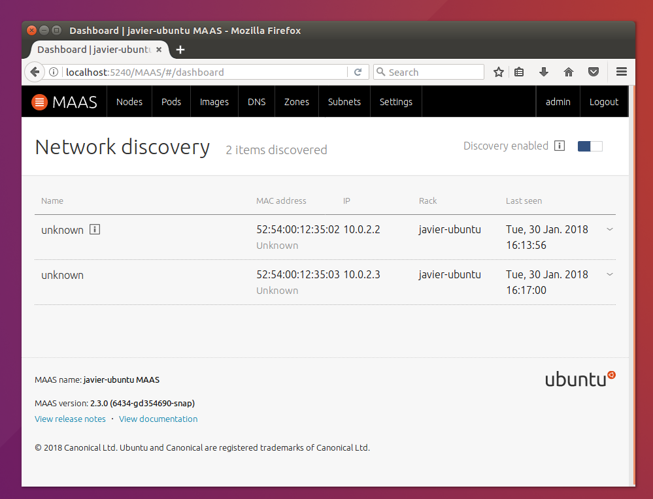653x499 pixels.
Task: Click the page's vertical scrollbar
Action: [633, 285]
